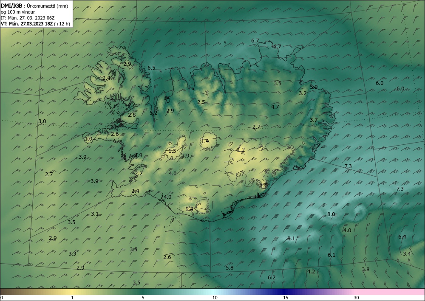Click the 6.1 value label
The image size is (425, 301).
click(331, 255)
